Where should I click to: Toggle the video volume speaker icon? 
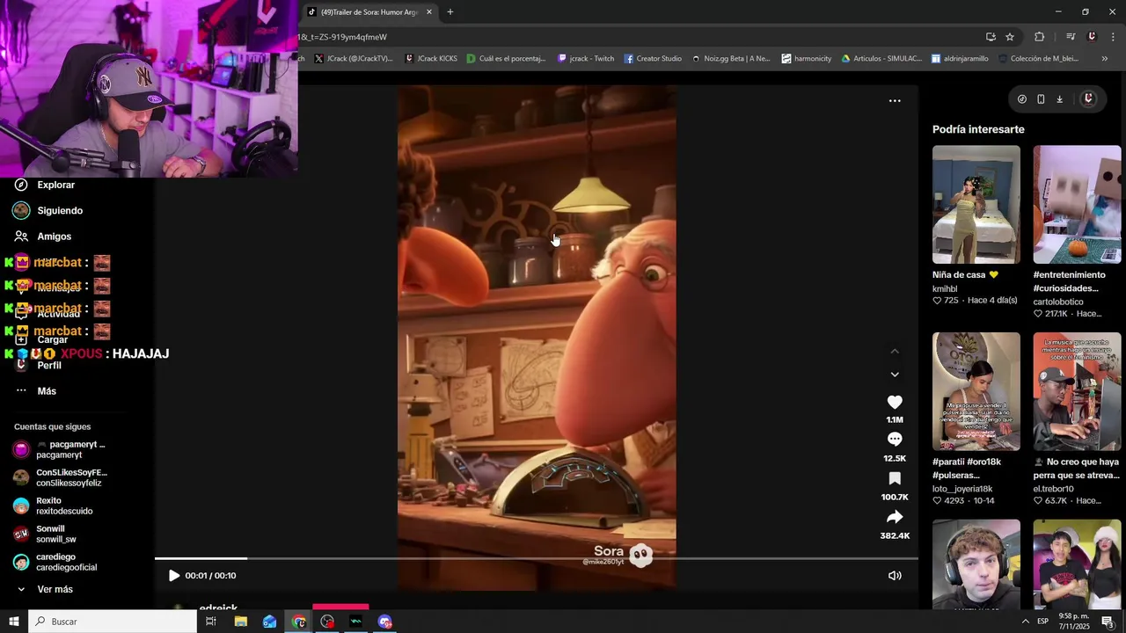click(x=895, y=576)
